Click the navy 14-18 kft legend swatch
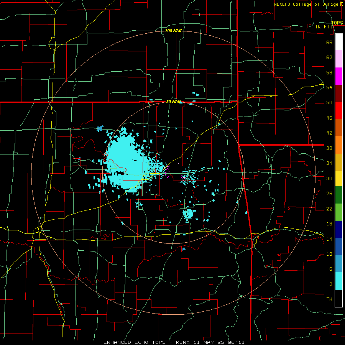Viewport: 345px width, 345px height. click(x=338, y=230)
